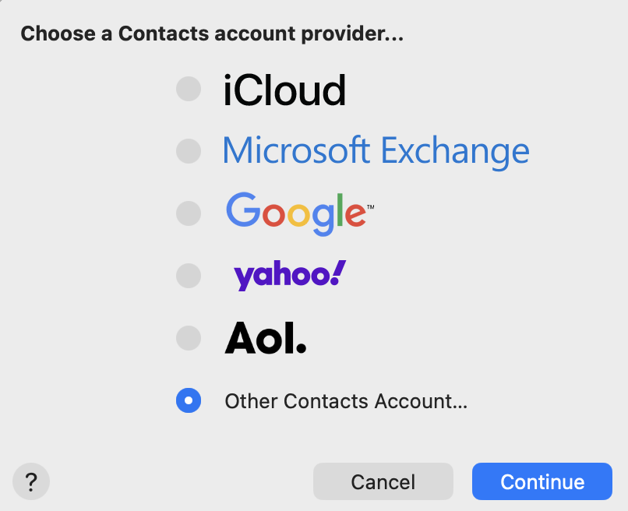The height and width of the screenshot is (511, 628).
Task: Click the selected Other Contacts Account radio
Action: (189, 400)
